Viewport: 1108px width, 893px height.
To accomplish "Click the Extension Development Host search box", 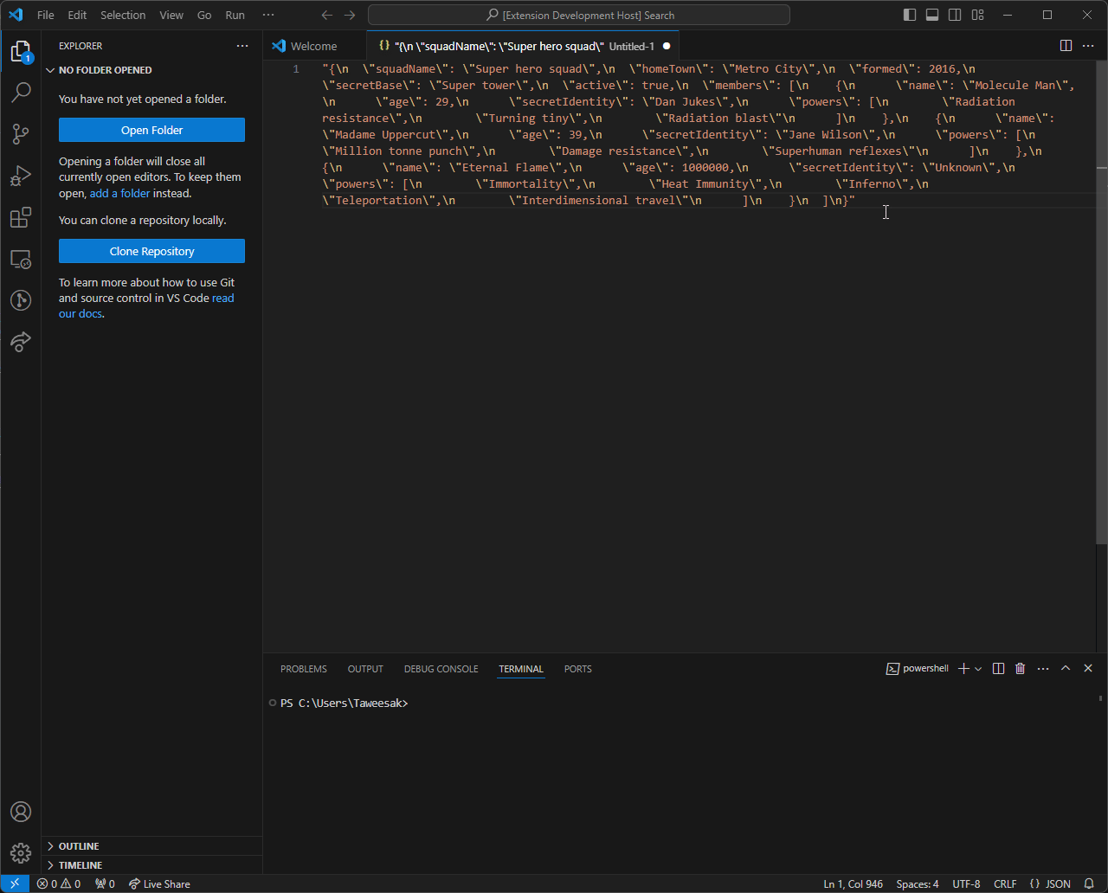I will click(582, 15).
